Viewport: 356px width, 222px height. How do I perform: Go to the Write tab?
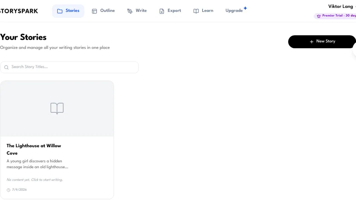pyautogui.click(x=137, y=11)
